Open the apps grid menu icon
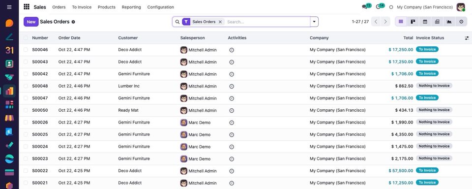This screenshot has height=189, width=472. click(27, 7)
